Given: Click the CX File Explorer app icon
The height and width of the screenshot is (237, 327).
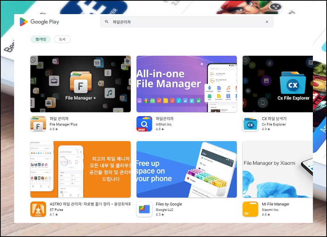Looking at the screenshot, I should tap(250, 124).
